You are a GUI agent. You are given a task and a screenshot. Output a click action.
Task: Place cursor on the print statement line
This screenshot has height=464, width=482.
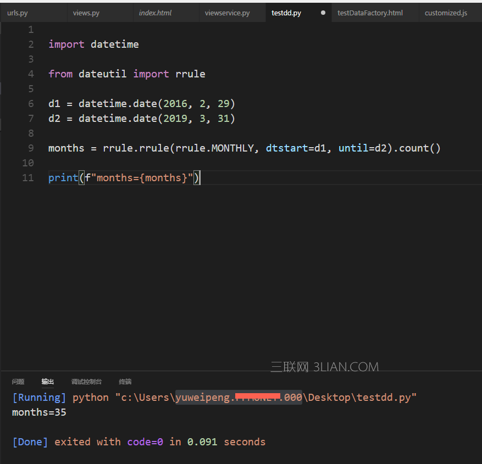[x=123, y=177]
